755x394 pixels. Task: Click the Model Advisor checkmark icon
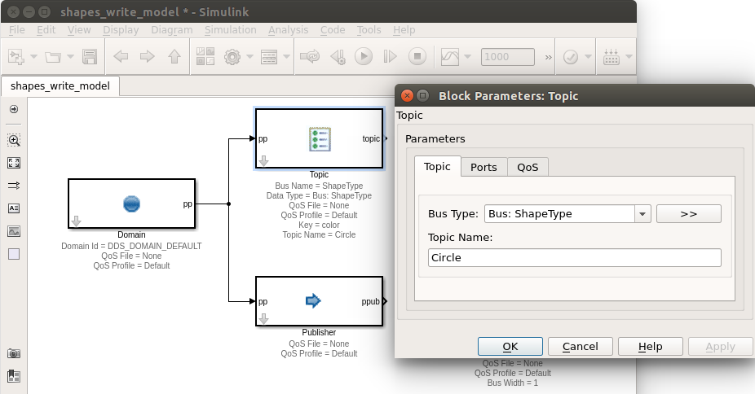(571, 57)
